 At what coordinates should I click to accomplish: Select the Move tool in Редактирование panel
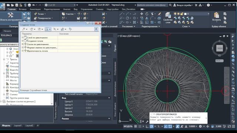(141, 14)
